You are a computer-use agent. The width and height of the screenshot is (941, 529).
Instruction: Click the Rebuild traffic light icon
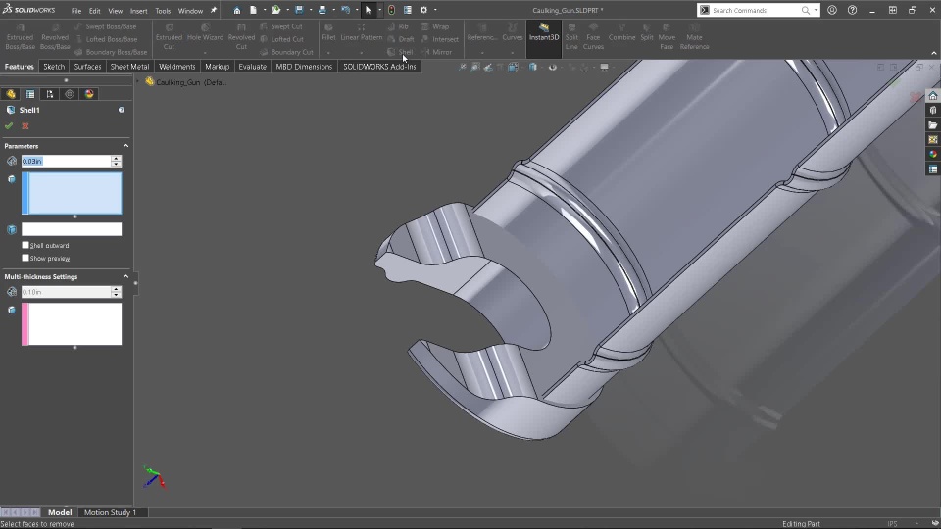click(391, 10)
